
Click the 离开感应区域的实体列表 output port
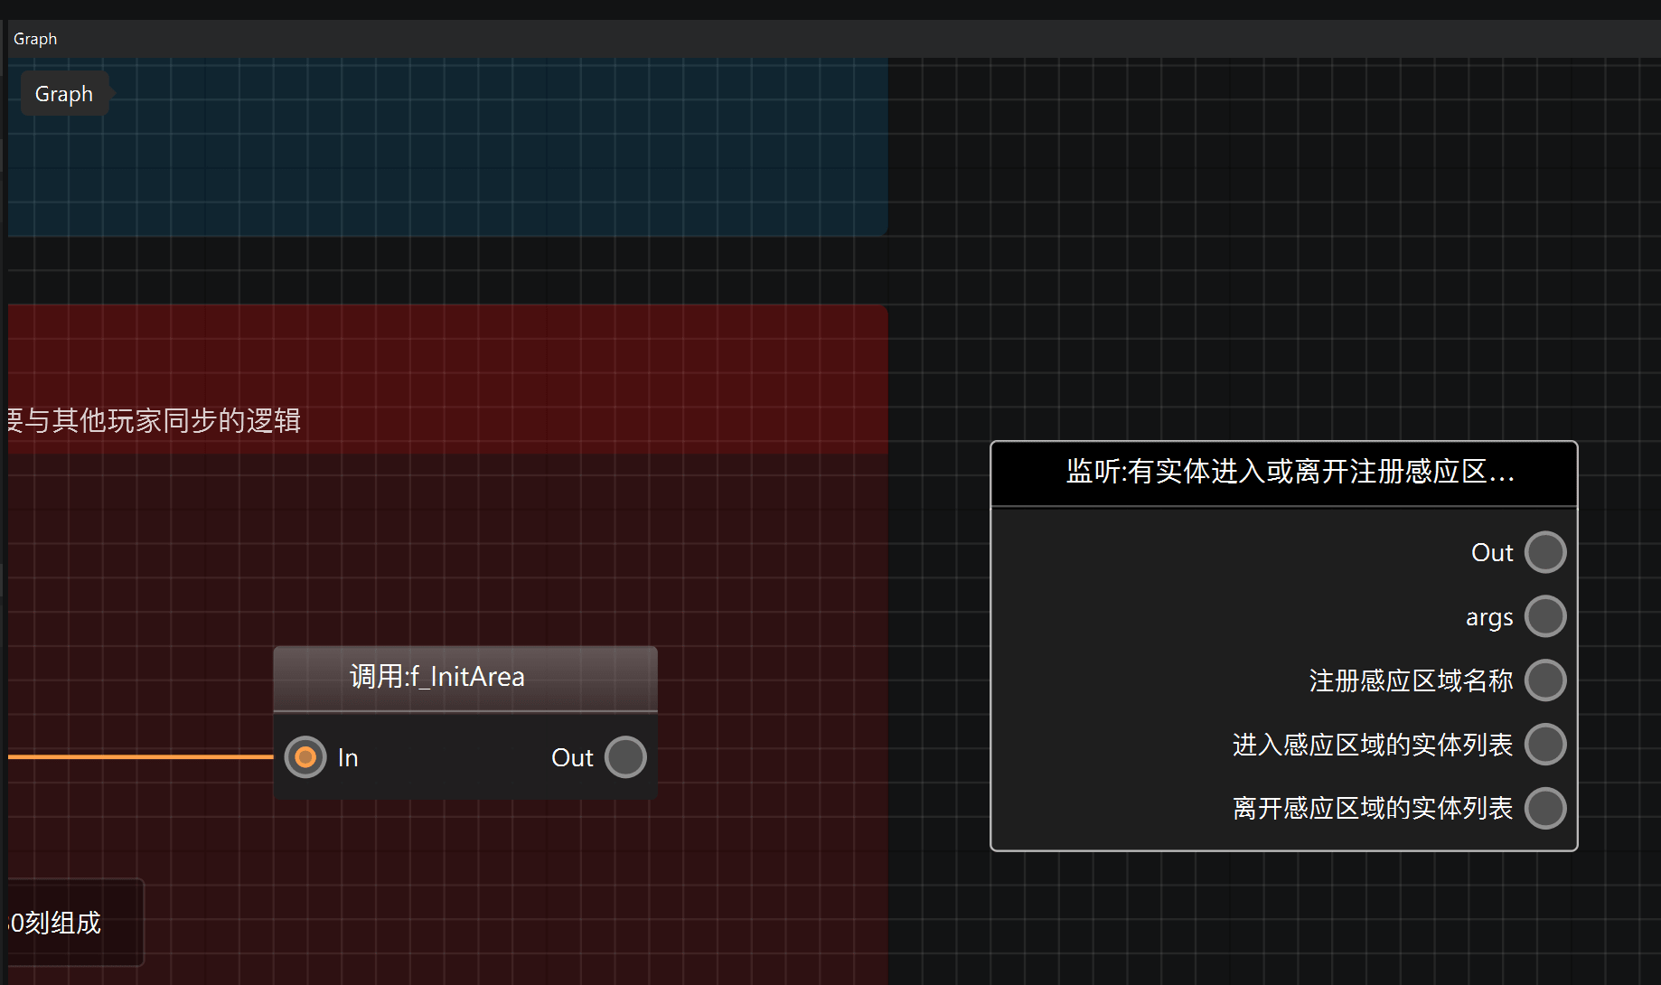point(1545,808)
